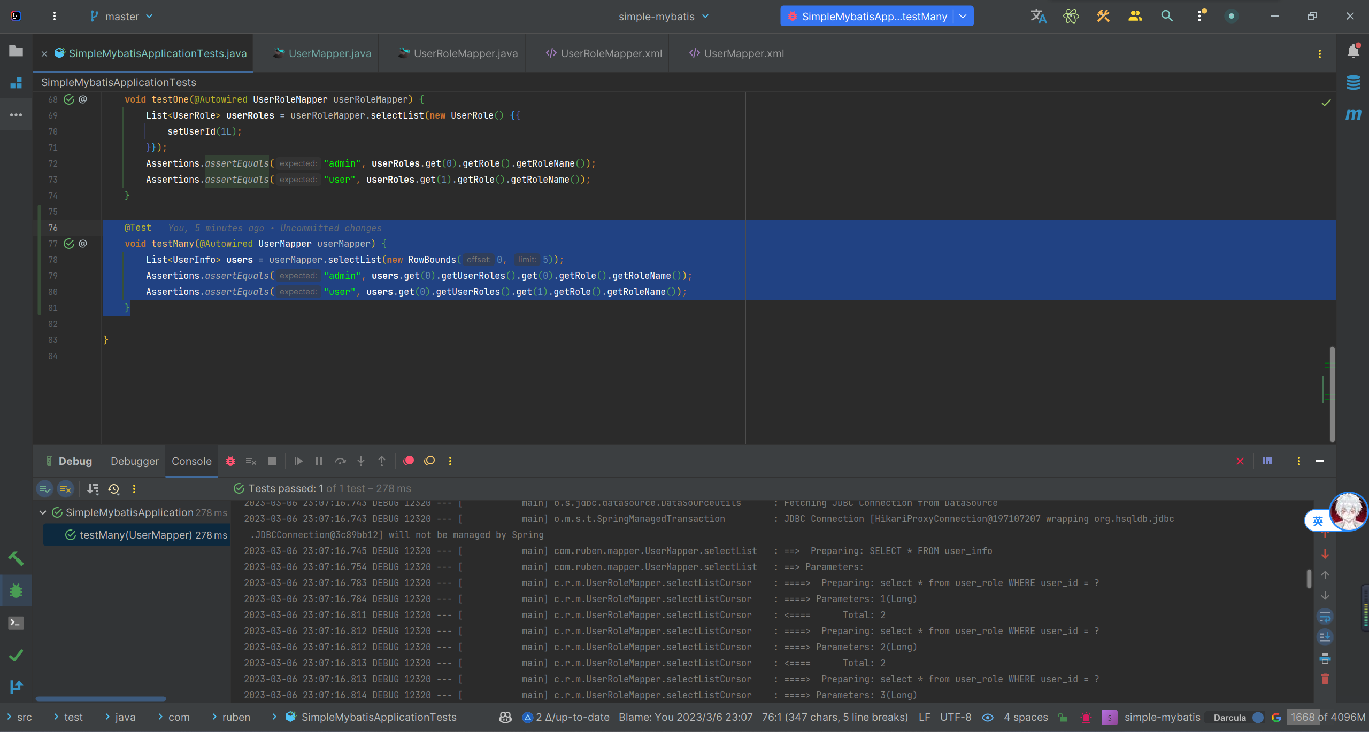Viewport: 1369px width, 732px height.
Task: Click the UTF-8 encoding status widget
Action: 956,717
